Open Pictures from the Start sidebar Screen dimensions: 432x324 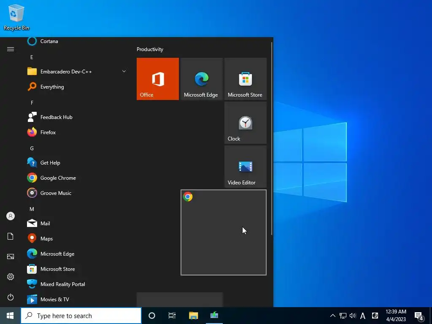[x=11, y=256]
